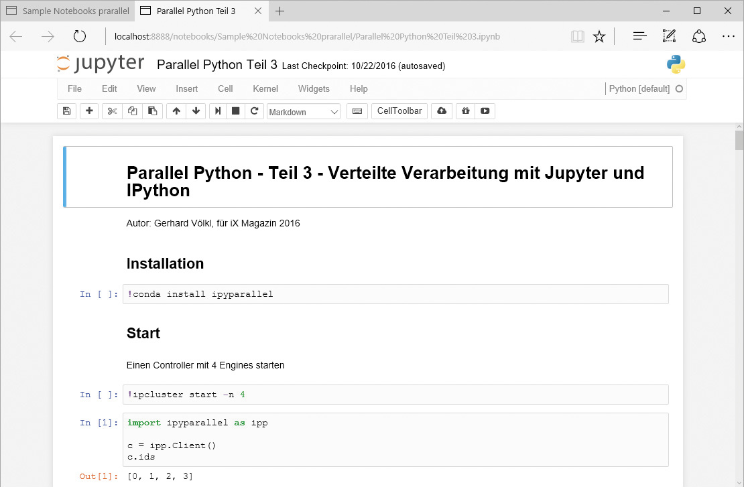The image size is (744, 487).
Task: Open the Widgets menu
Action: coord(314,88)
